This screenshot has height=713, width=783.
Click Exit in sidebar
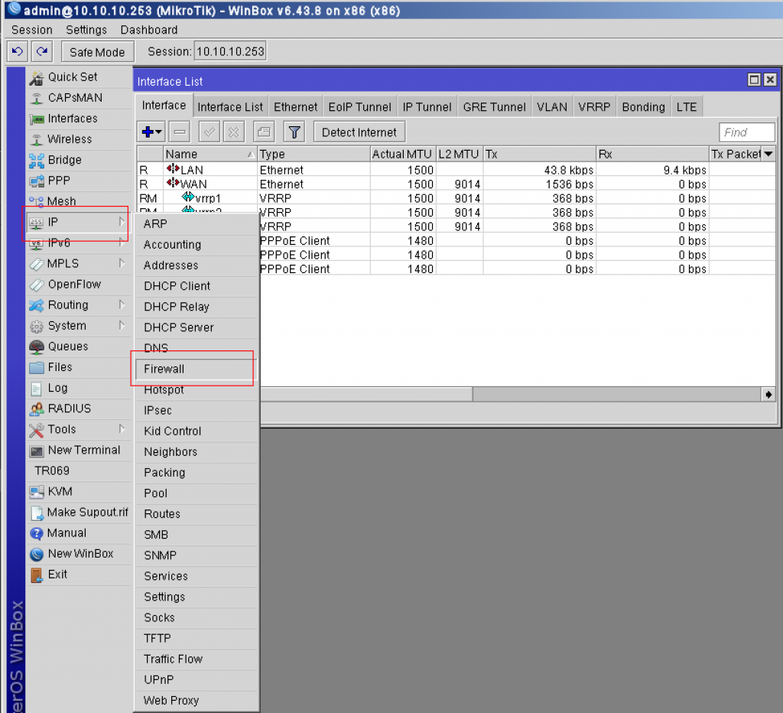[79, 575]
